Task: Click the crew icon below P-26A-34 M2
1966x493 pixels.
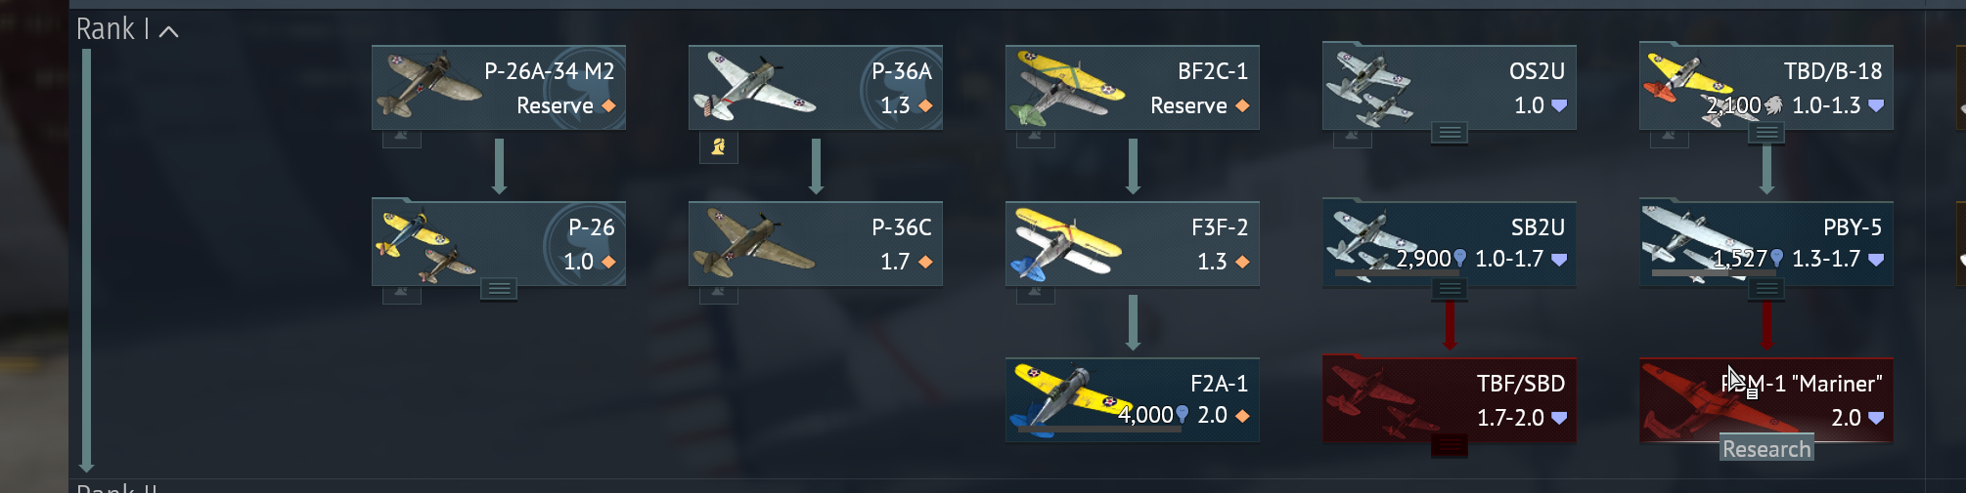Action: [401, 138]
